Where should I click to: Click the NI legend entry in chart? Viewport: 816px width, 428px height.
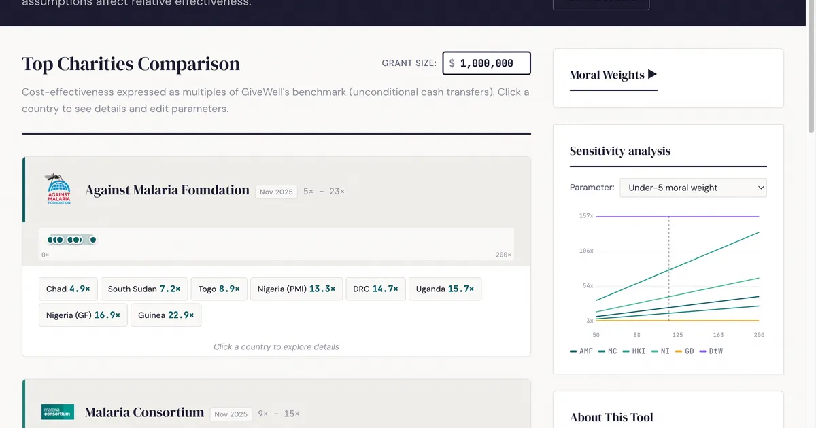(660, 351)
